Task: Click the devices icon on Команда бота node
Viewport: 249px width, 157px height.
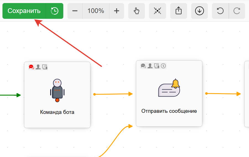Action: pos(45,67)
